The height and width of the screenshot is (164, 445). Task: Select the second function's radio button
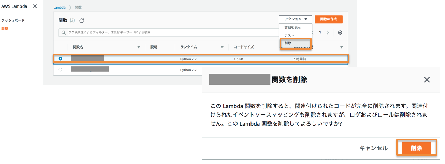pos(60,70)
